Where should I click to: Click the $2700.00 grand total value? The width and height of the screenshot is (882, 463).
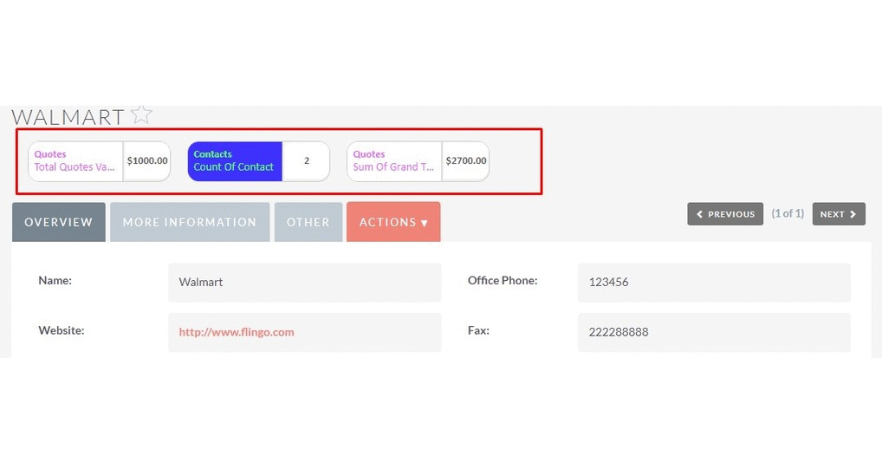[x=466, y=161]
